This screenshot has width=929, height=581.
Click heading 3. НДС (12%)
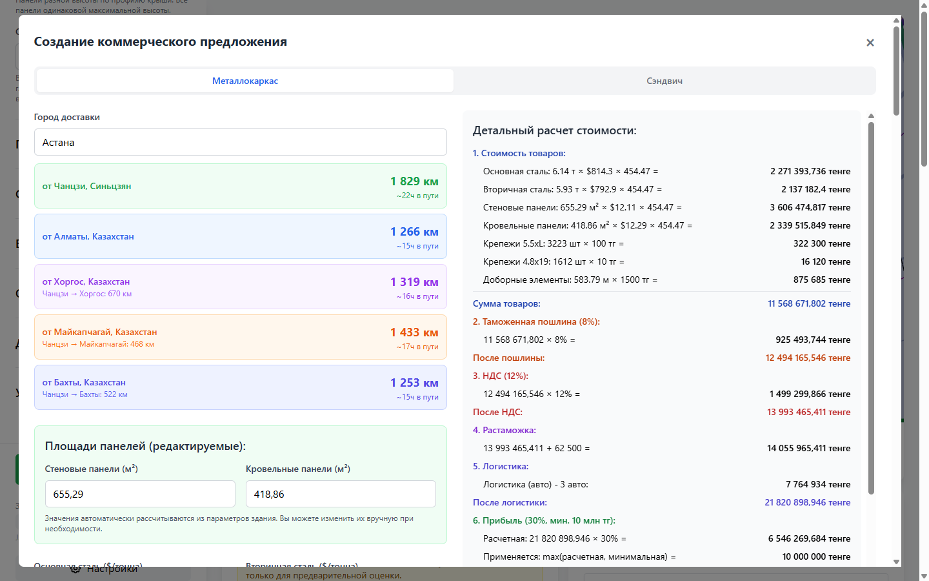pos(500,376)
